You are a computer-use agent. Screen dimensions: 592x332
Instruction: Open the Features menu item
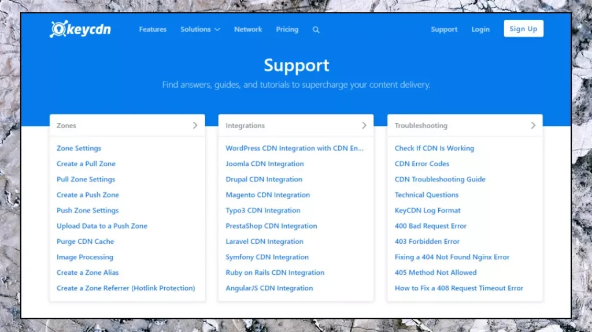(x=153, y=29)
